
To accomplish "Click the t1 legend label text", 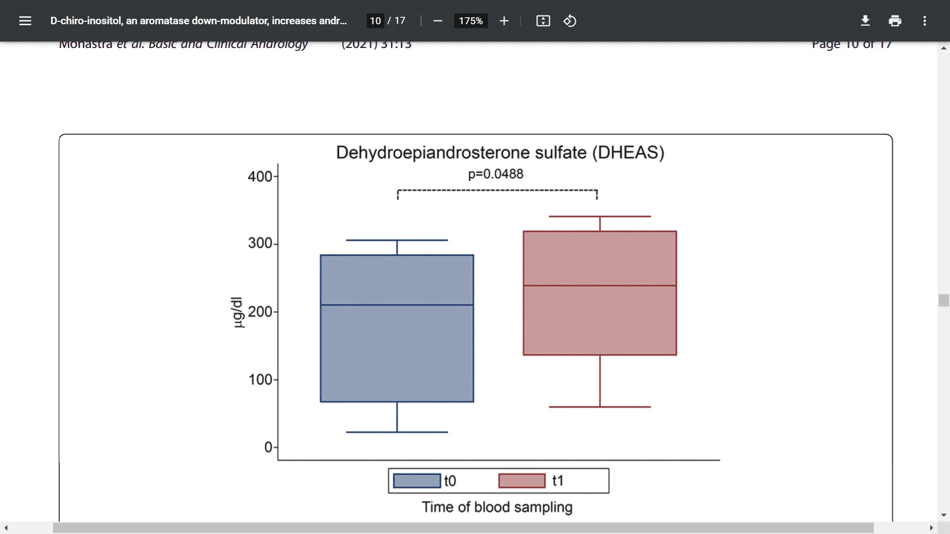I will (558, 481).
